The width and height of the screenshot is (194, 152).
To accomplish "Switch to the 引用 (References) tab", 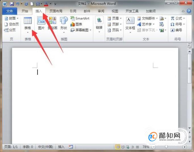I will (73, 11).
